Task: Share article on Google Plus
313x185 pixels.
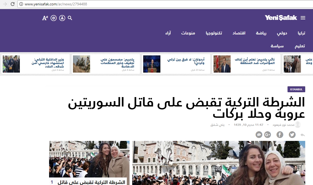Action: (x=267, y=135)
